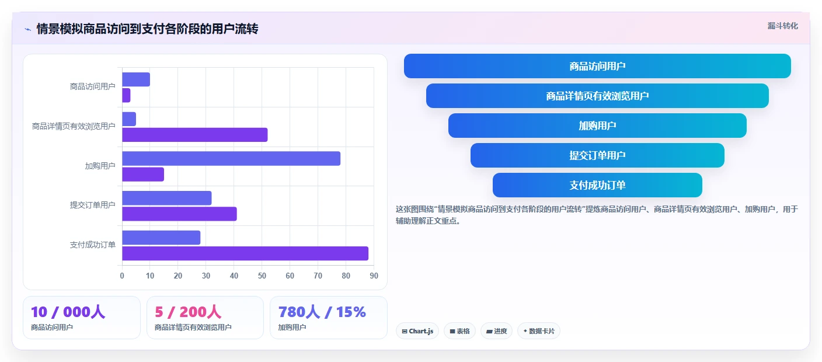Open the 780人 / 15% data card

coord(329,318)
